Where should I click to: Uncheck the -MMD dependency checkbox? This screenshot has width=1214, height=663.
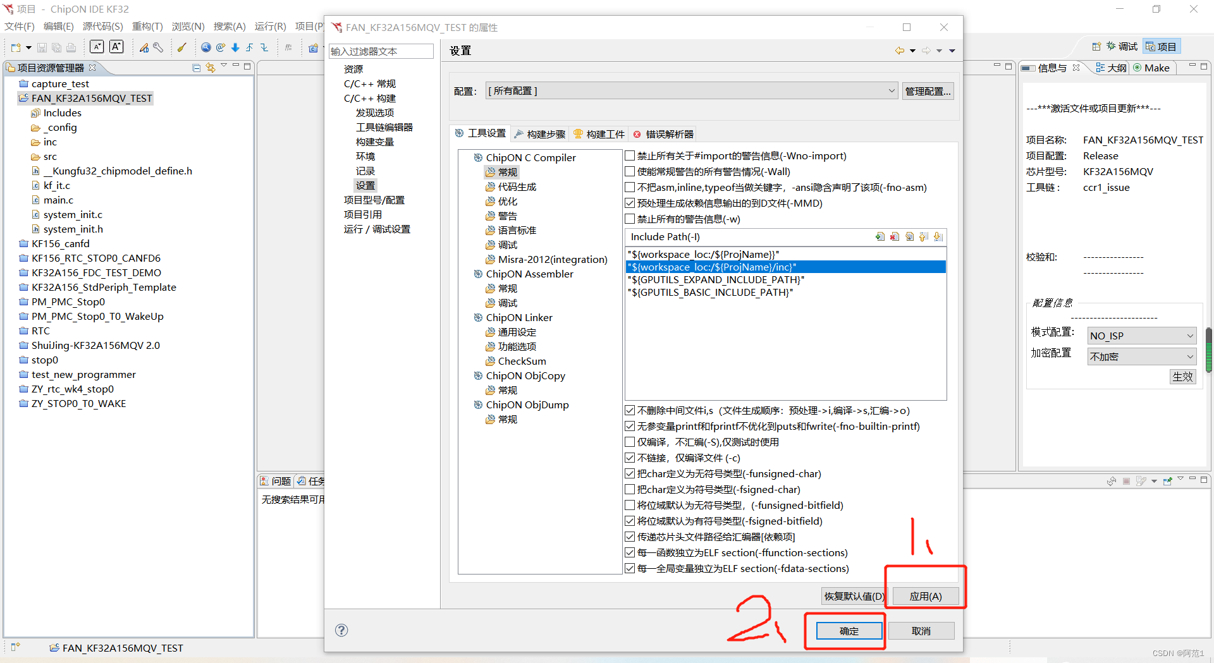click(x=630, y=203)
